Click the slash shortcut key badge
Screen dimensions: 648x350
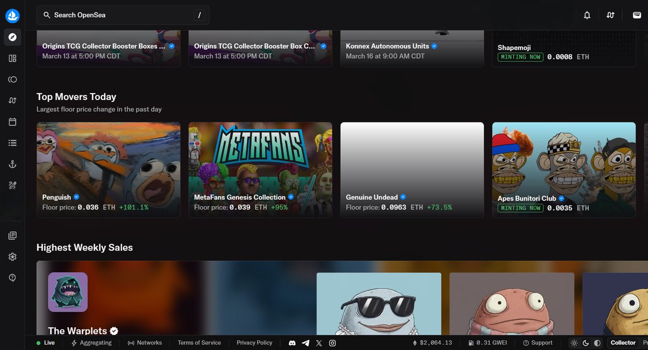tap(199, 15)
